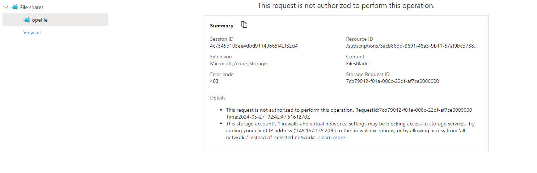Click the truncated Resource ID path

[411, 46]
